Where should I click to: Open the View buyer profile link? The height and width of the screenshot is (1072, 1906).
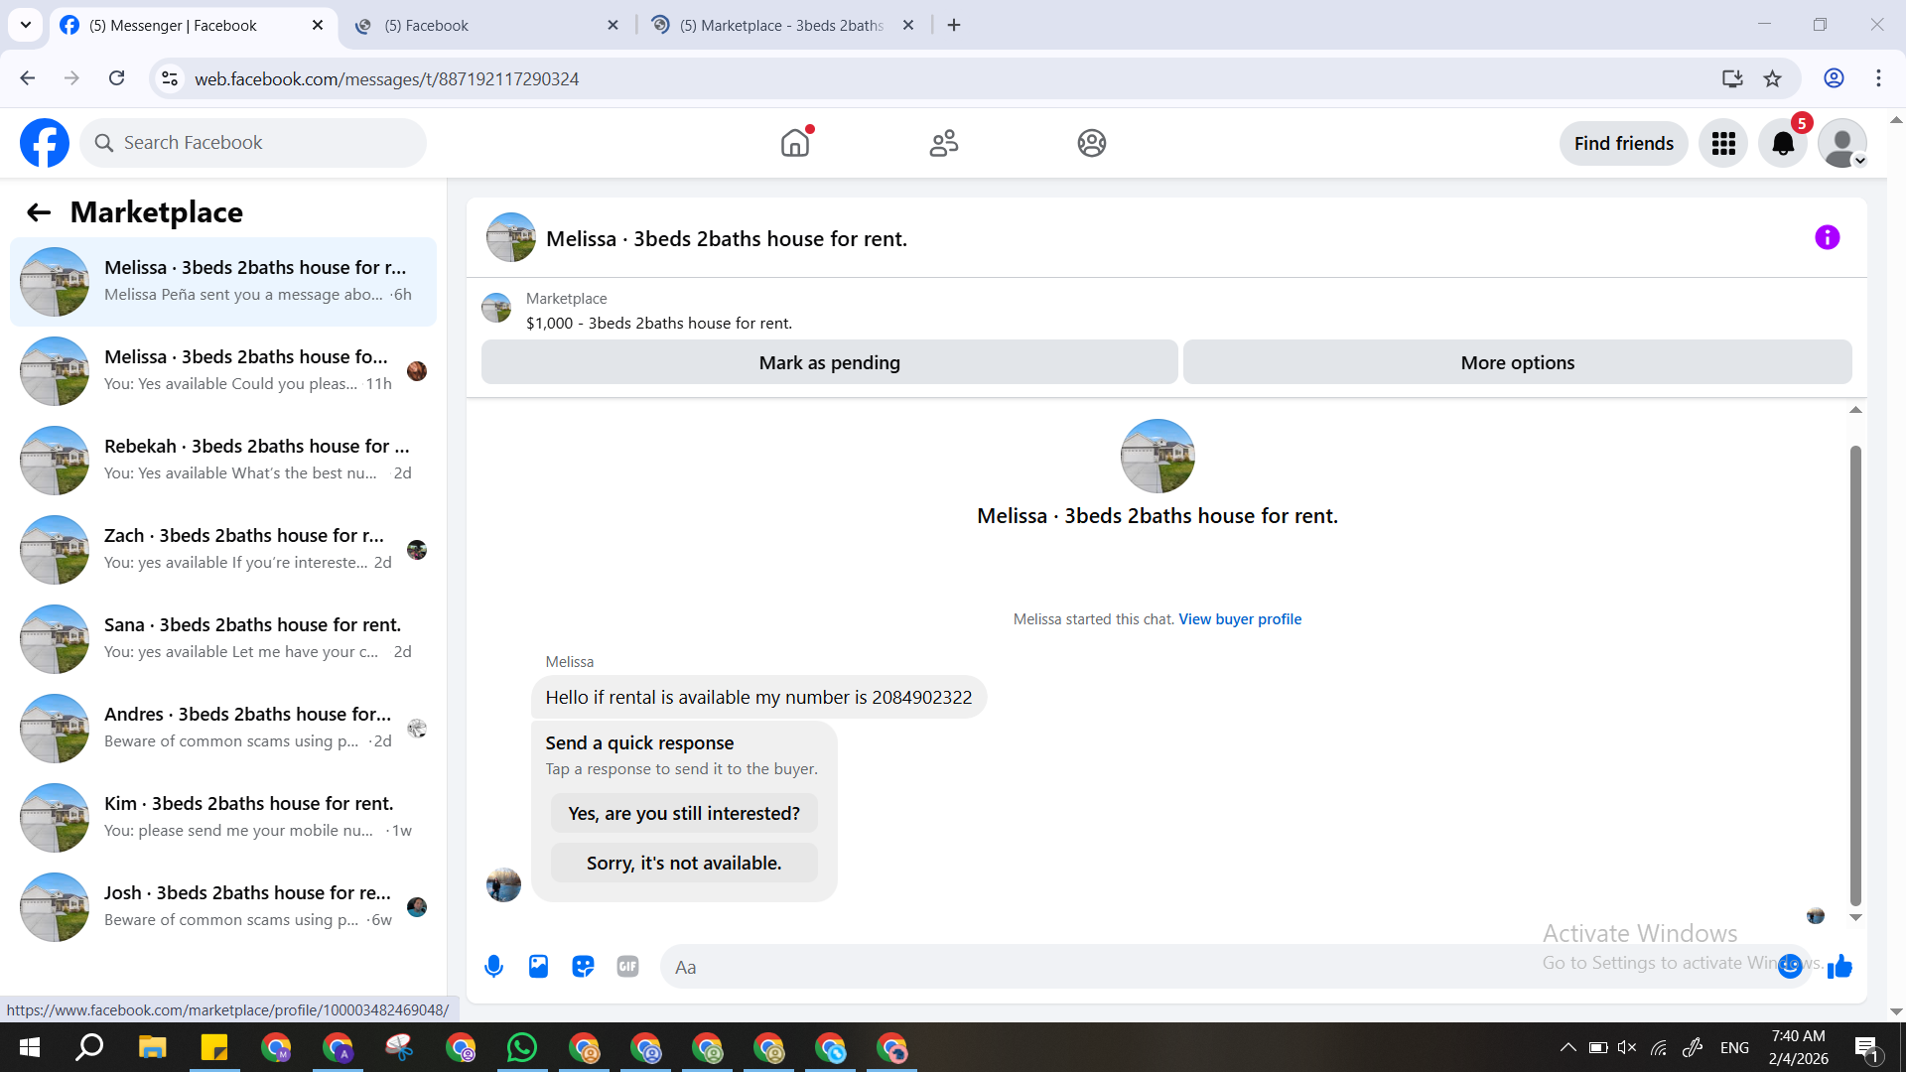pyautogui.click(x=1239, y=619)
